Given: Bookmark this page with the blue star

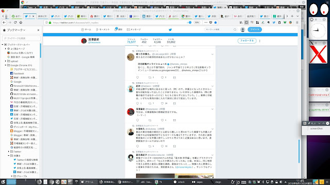Looking at the screenshot, I should point(216,23).
